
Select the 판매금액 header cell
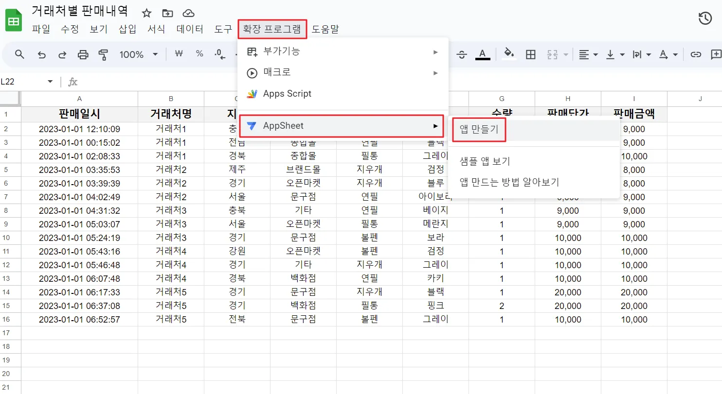[x=634, y=115]
